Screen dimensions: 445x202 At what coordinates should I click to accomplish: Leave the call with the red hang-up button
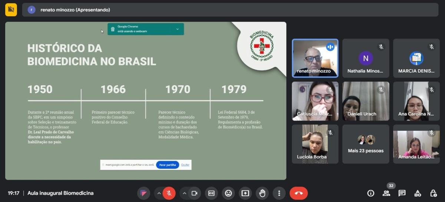[299, 193]
